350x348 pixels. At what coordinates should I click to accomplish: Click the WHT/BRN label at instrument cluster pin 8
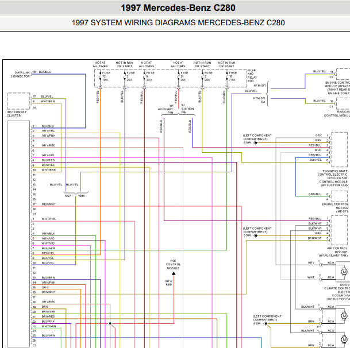click(48, 102)
